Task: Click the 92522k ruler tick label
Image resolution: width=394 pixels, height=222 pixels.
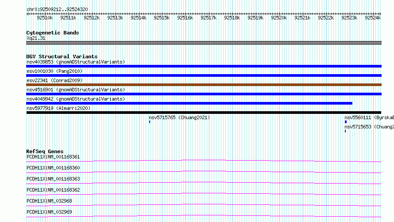Action: pos(326,18)
